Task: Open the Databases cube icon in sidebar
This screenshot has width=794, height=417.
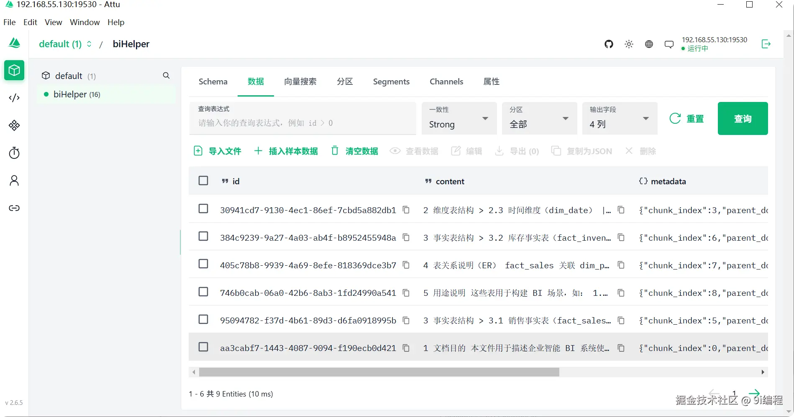Action: click(x=14, y=70)
